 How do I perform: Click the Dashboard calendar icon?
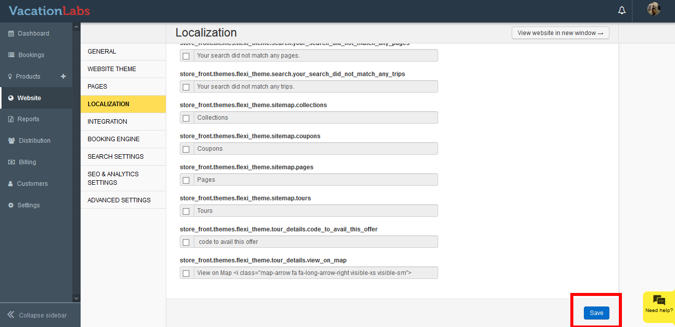point(11,34)
